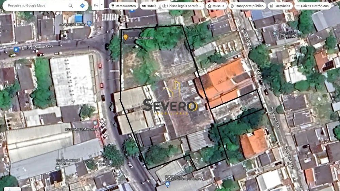Expand the dropdown arrow beside 'Pt'
Viewport: 340px width, 191px height.
(102, 5)
